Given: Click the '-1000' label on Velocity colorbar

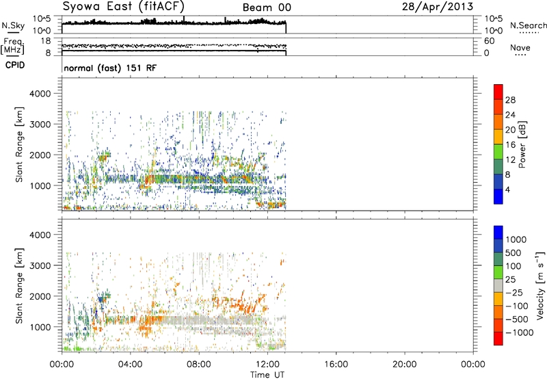Looking at the screenshot, I should (519, 332).
